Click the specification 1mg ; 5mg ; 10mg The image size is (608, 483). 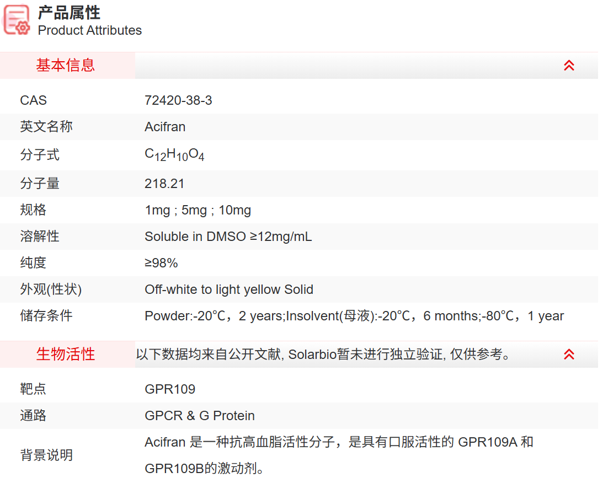point(198,210)
